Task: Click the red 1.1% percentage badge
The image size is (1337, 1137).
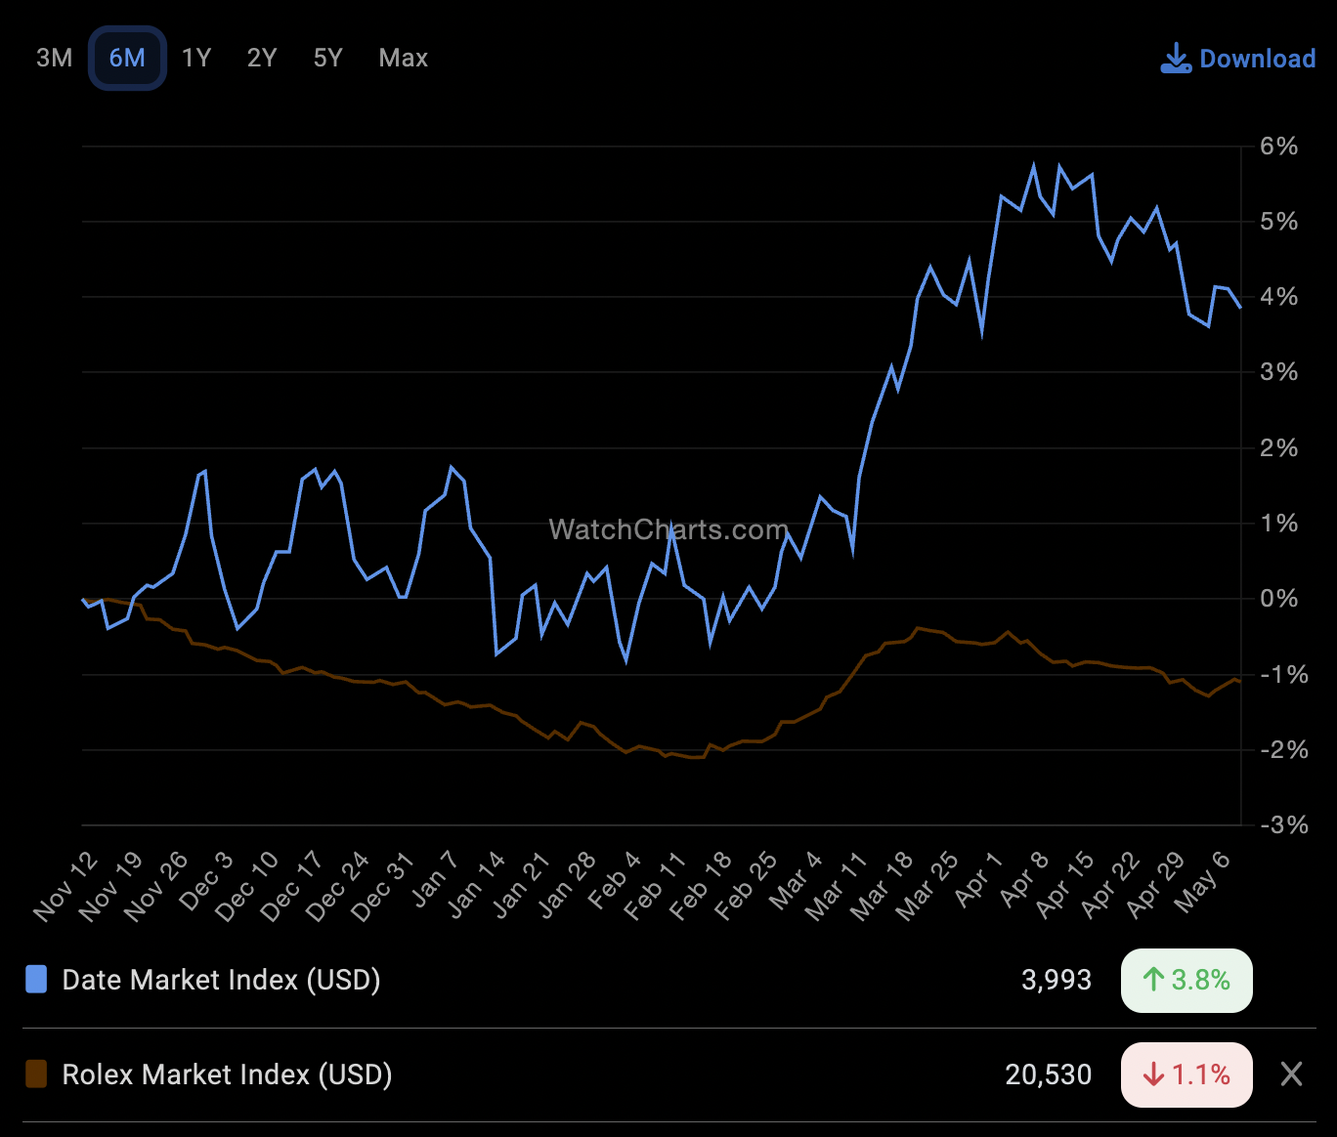Action: [x=1186, y=1074]
